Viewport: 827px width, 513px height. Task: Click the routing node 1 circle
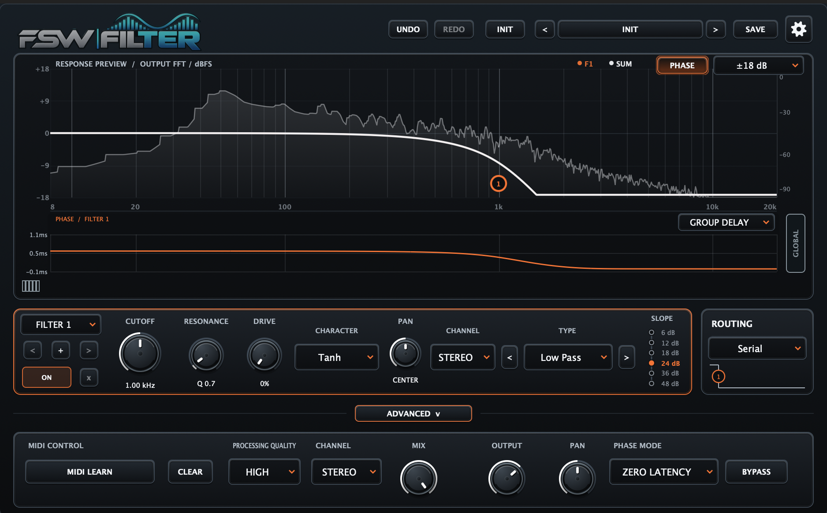719,377
